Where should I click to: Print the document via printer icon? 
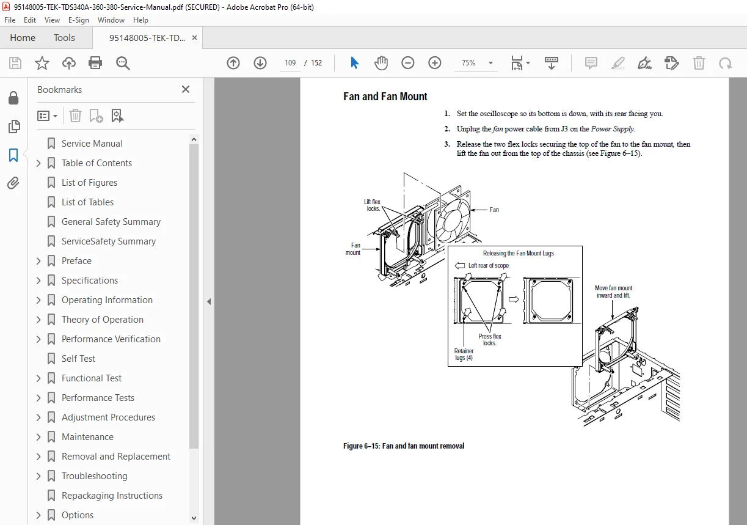pos(95,63)
